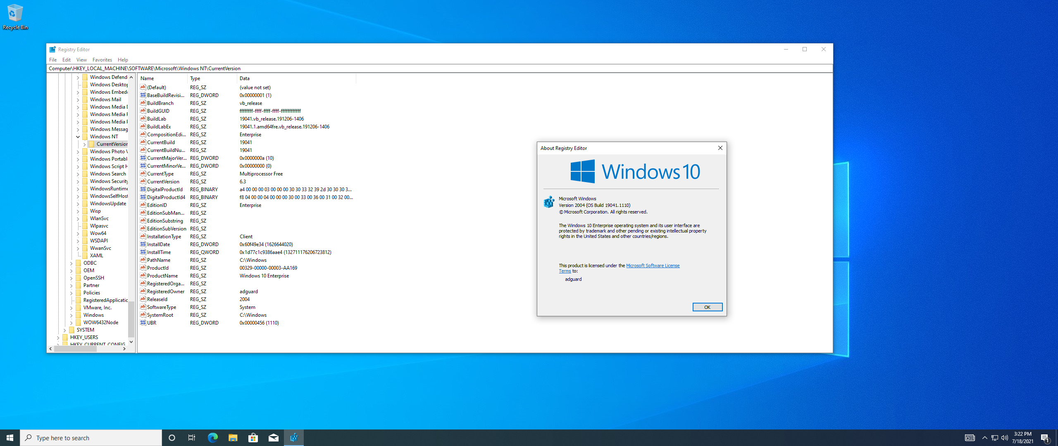Screen dimensions: 1058x446
Task: Click the UBR DWORD value icon
Action: tap(143, 323)
